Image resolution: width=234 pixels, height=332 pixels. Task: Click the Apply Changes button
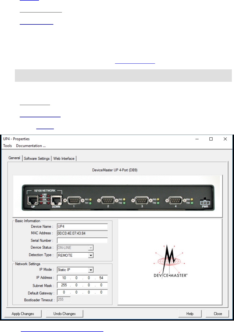point(23,314)
